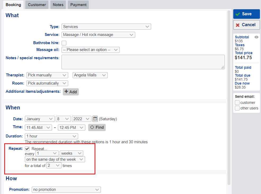Toggle the subtotal visibility eye icon

[256, 37]
